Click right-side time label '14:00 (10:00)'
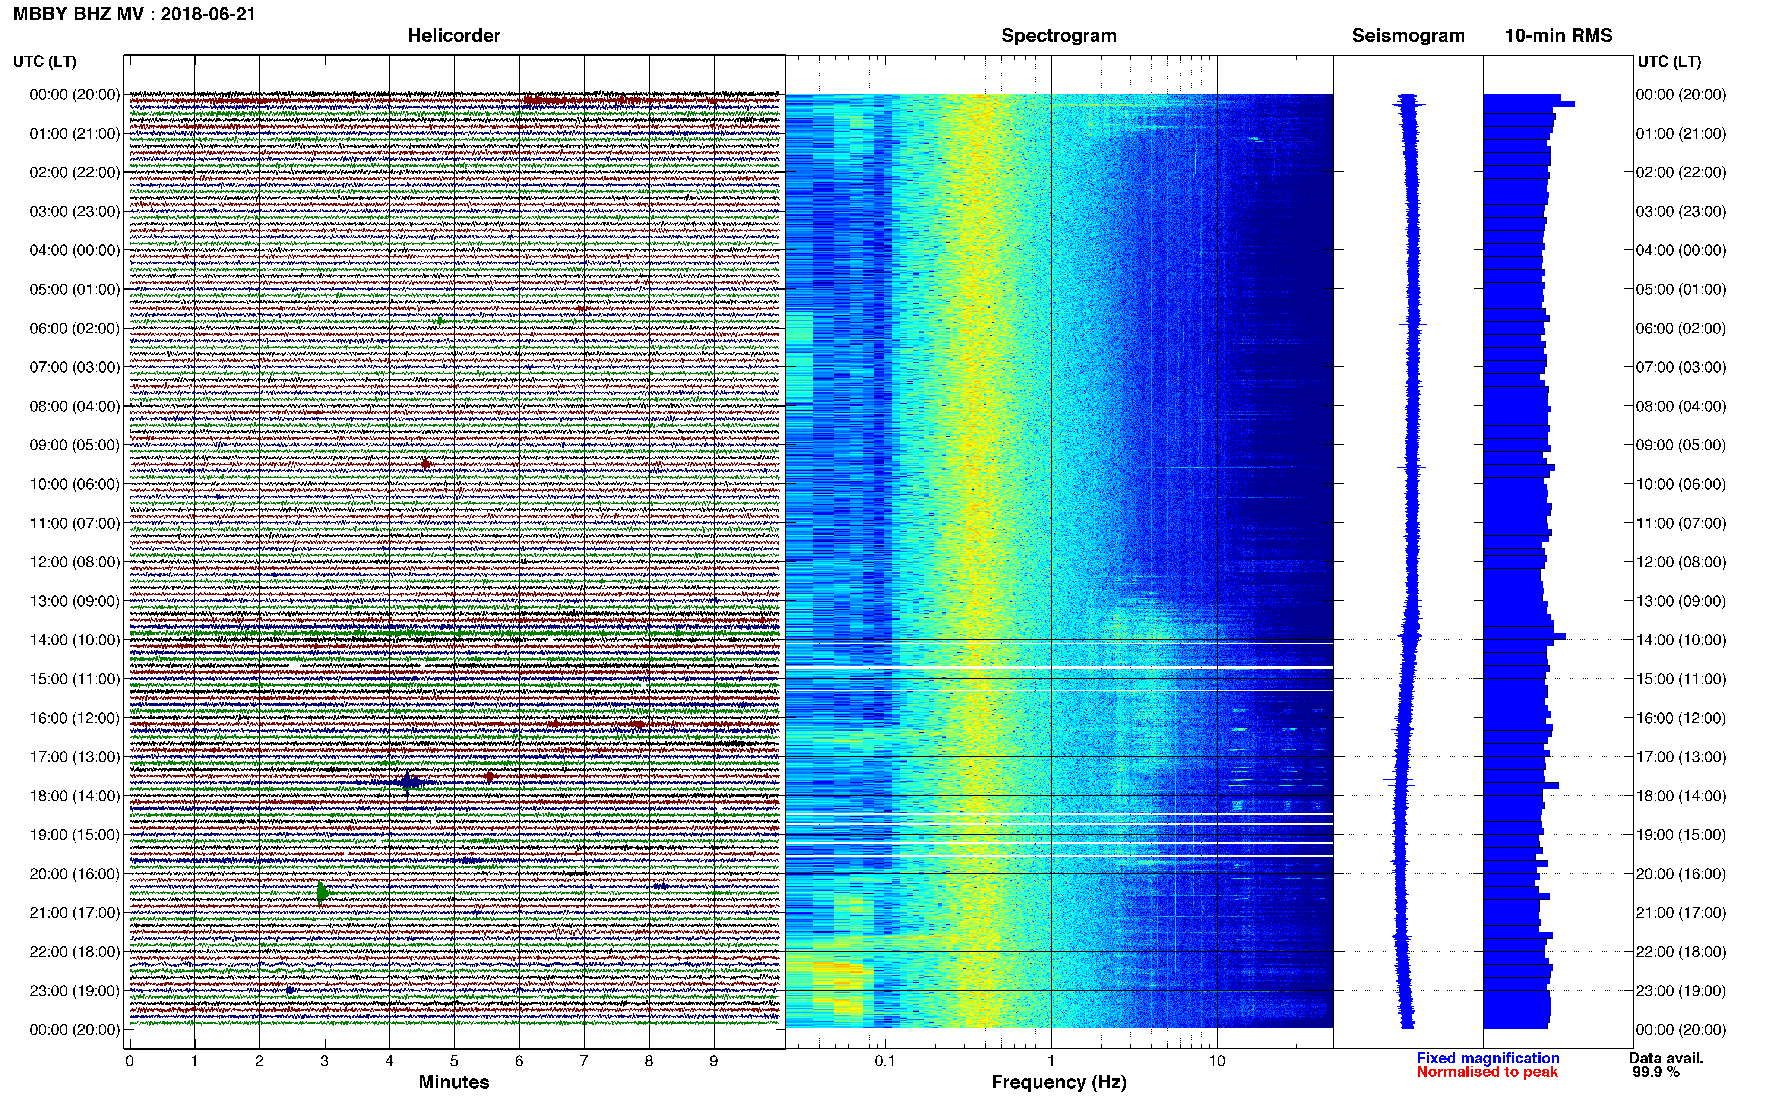Image resolution: width=1766 pixels, height=1104 pixels. (1681, 640)
